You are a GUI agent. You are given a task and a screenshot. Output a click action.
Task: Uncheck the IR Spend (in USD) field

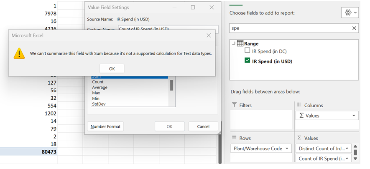[247, 61]
